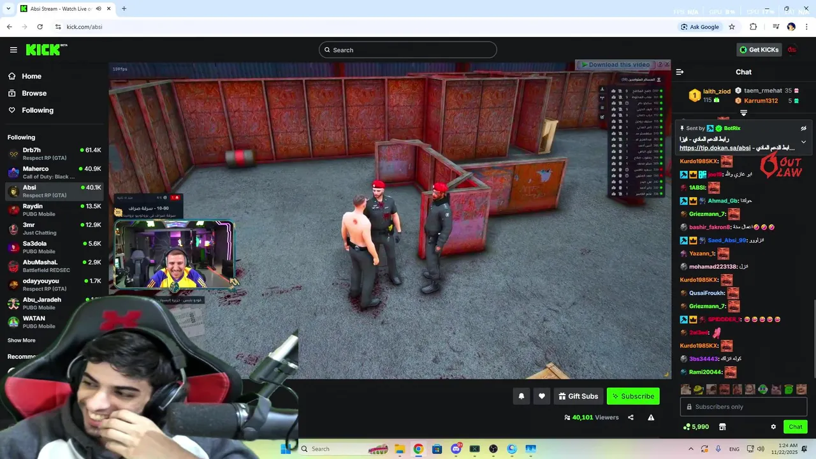Report the stream with warning icon
The width and height of the screenshot is (816, 459).
click(651, 418)
